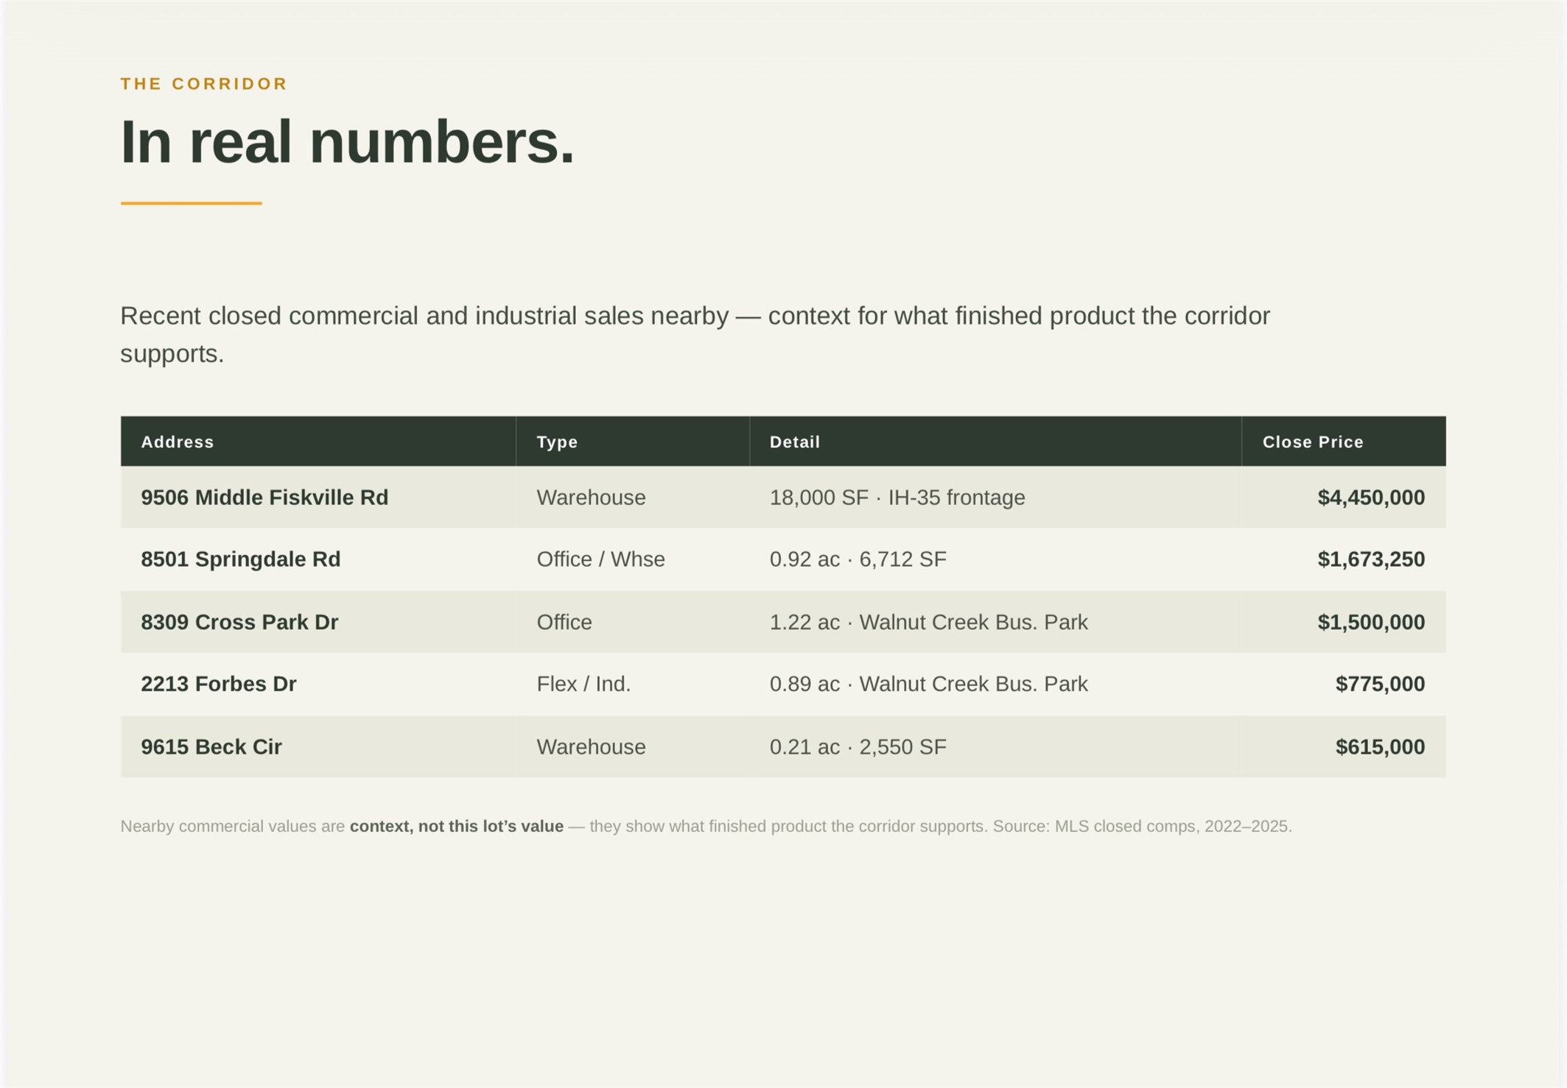
Task: Click the 'In real numbers.' heading
Action: 347,142
